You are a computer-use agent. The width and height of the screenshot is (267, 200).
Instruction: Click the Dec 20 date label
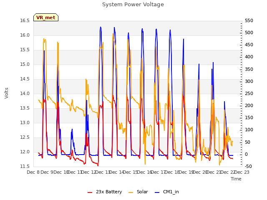(x=201, y=172)
